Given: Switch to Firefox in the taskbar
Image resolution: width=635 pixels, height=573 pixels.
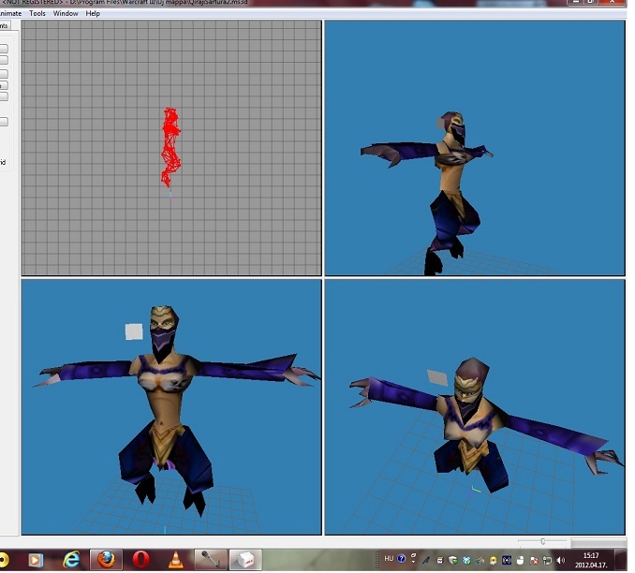Looking at the screenshot, I should (x=106, y=560).
